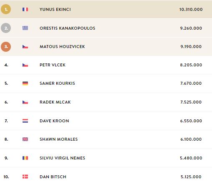Click the French flag beside Yunus Ekinci
This screenshot has width=212, height=182.
pos(25,9)
